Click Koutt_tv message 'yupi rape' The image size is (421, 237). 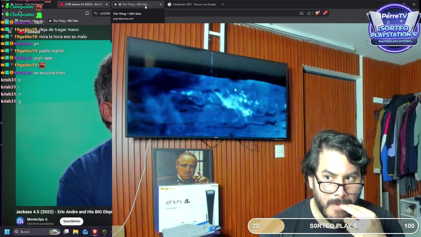(x=43, y=58)
